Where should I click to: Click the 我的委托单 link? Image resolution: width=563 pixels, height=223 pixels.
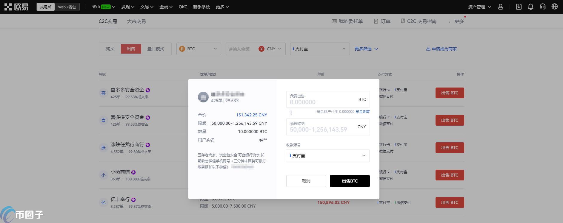(x=347, y=21)
